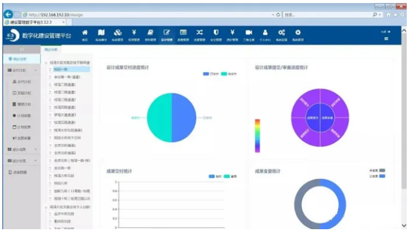Image resolution: width=411 pixels, height=234 pixels.
Task: Open the sidebar item with tablet icon 消息提醒
Action: click(17, 172)
